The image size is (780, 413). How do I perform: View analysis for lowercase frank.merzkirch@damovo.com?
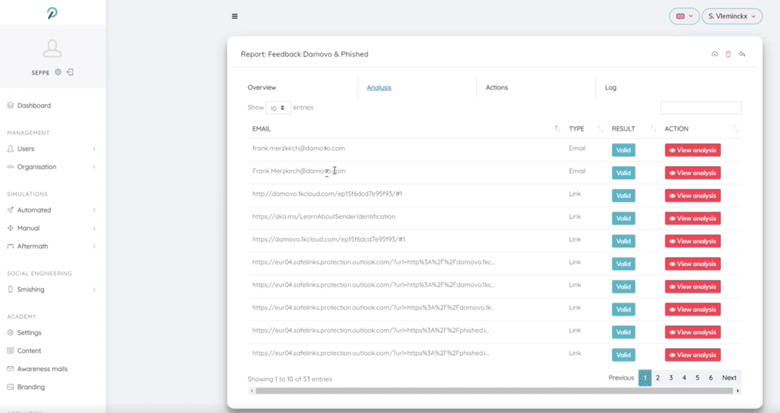tap(693, 150)
